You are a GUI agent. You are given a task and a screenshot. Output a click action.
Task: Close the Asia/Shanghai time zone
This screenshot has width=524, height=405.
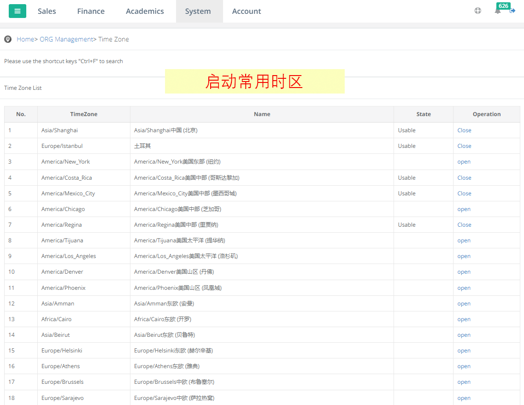[x=464, y=130]
